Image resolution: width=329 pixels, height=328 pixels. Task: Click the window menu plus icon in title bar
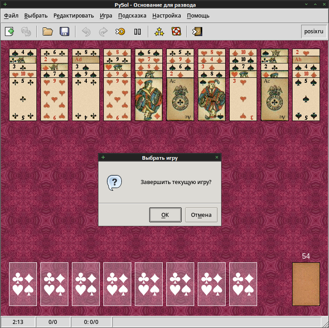pyautogui.click(x=5, y=4)
